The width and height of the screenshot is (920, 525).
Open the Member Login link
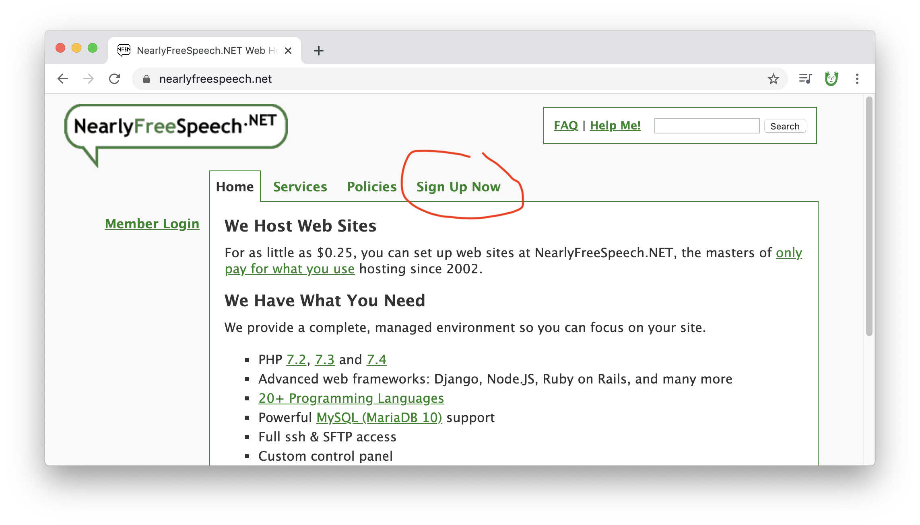point(152,224)
